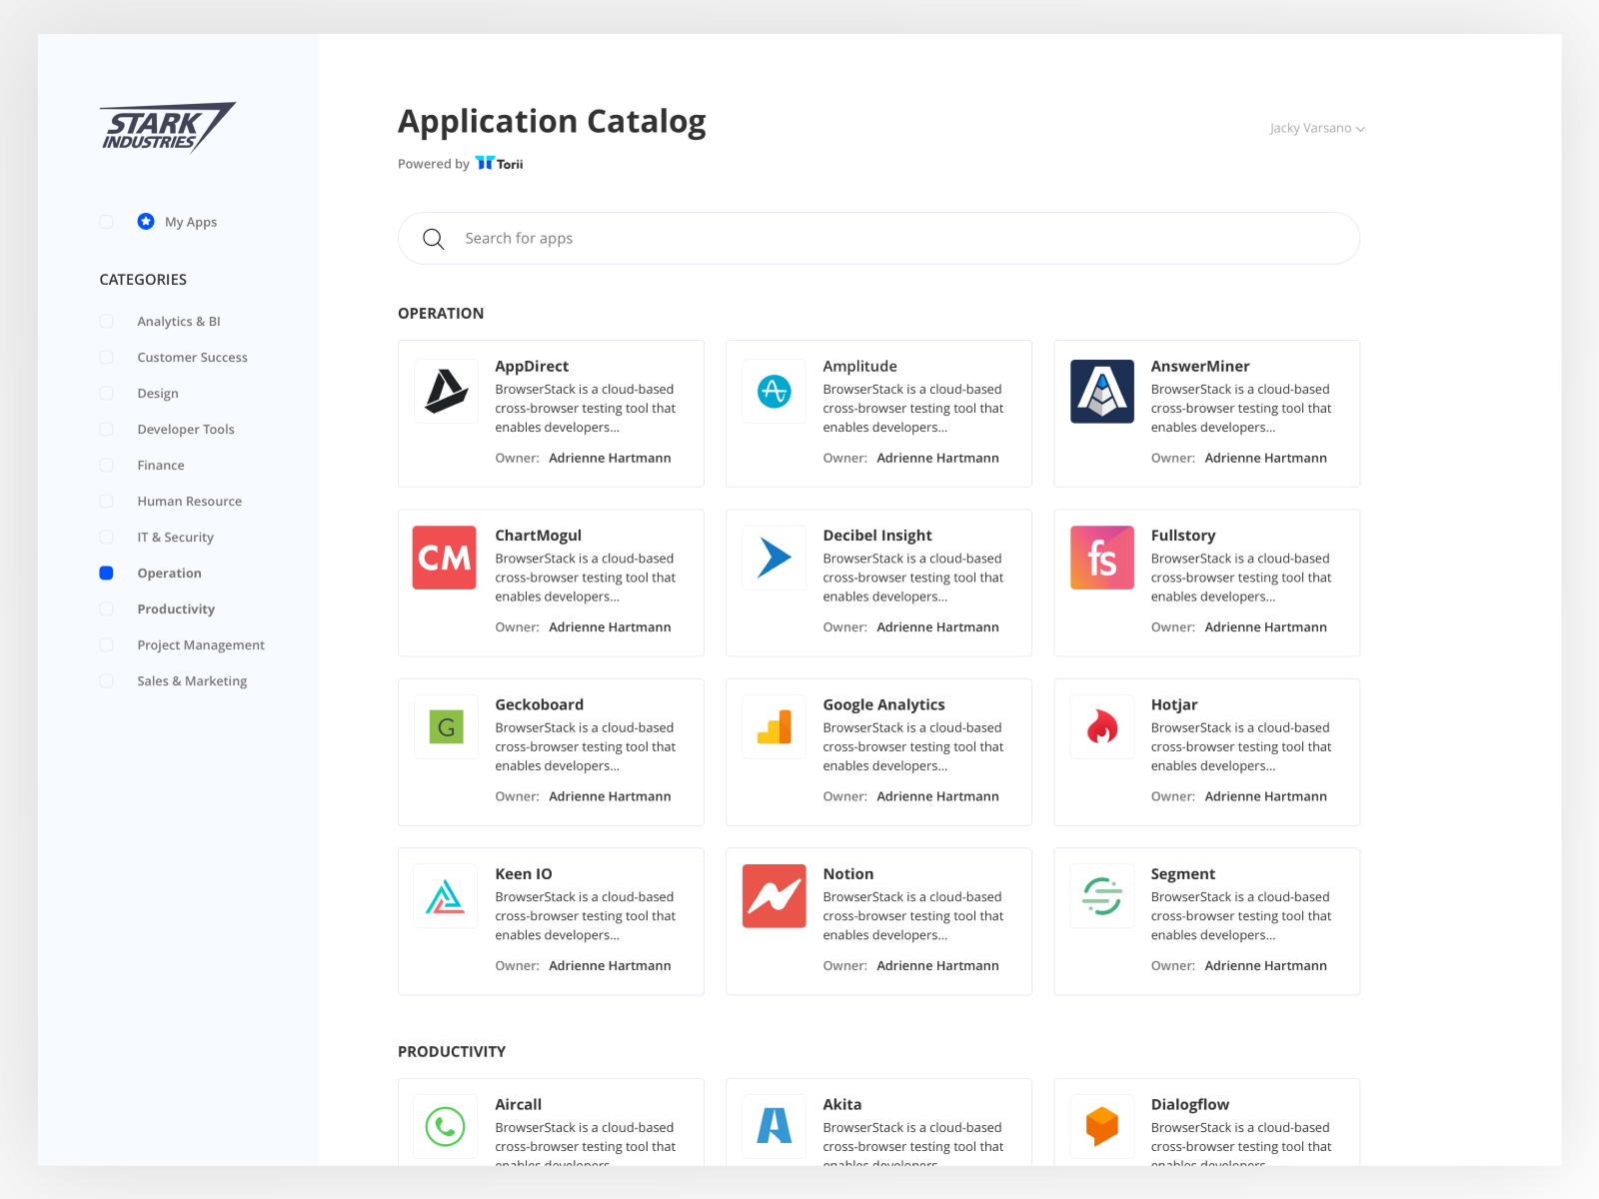Image resolution: width=1599 pixels, height=1199 pixels.
Task: Click the AppDirect app icon
Action: [x=445, y=392]
